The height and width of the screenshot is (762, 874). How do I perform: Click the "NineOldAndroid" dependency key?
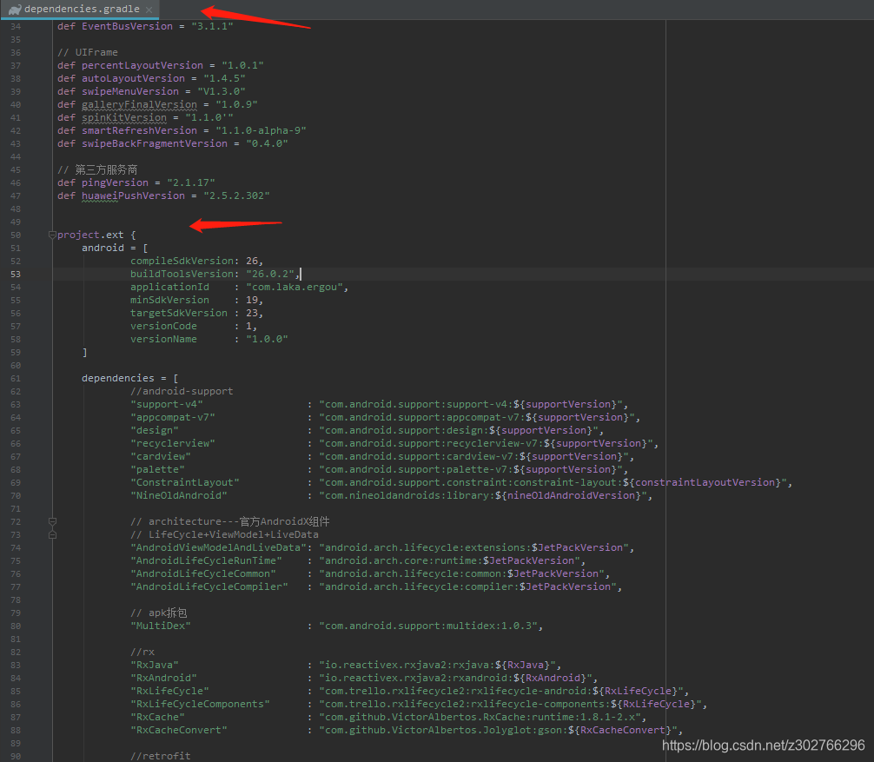(179, 495)
